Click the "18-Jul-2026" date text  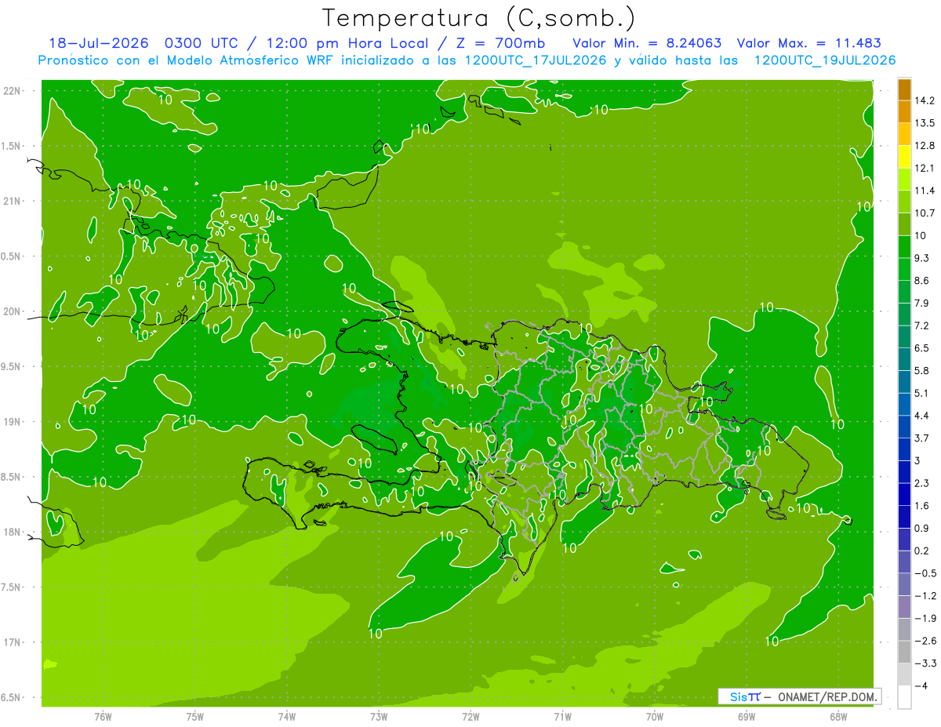coord(99,43)
